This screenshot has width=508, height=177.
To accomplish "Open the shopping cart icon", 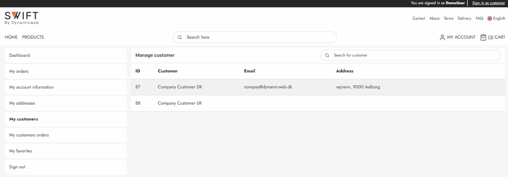I will click(483, 37).
